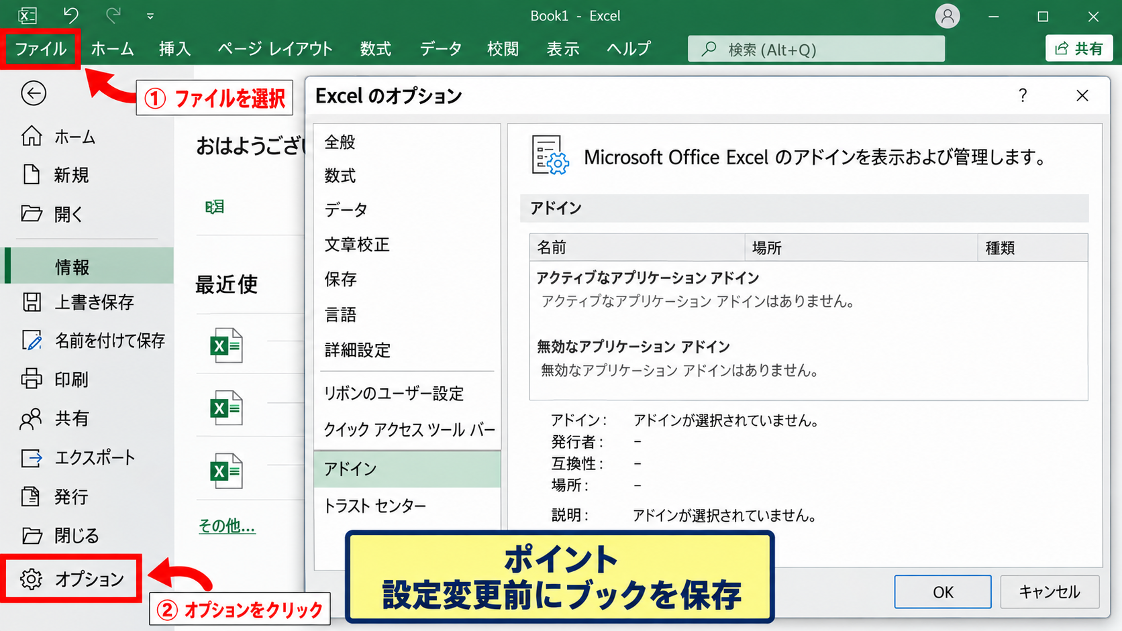This screenshot has height=631, width=1122.
Task: Click the ? help button in dialog
Action: point(1023,95)
